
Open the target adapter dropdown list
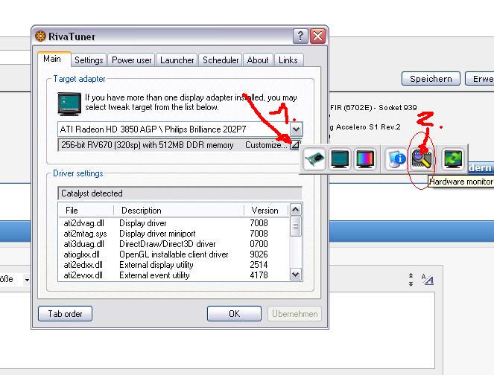pyautogui.click(x=296, y=129)
